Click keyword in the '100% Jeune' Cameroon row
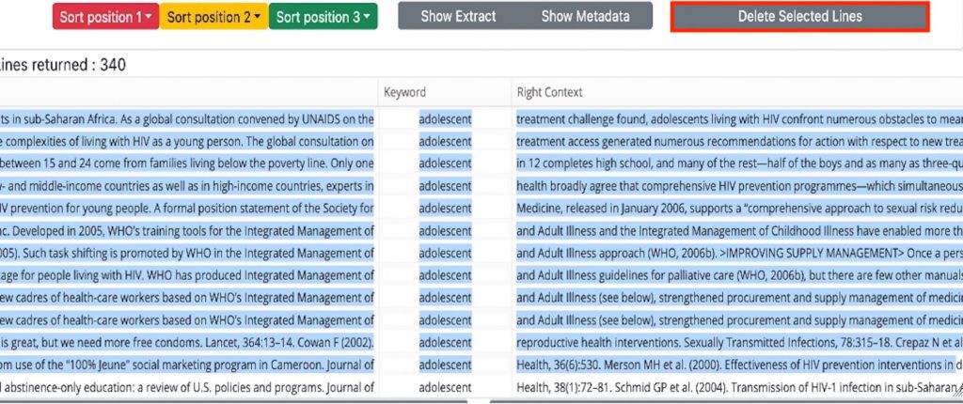 pos(445,365)
